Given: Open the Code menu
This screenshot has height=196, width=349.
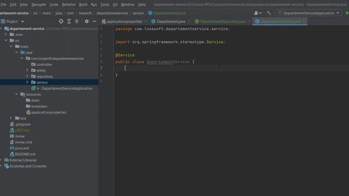Looking at the screenshot, I should click(54, 4).
